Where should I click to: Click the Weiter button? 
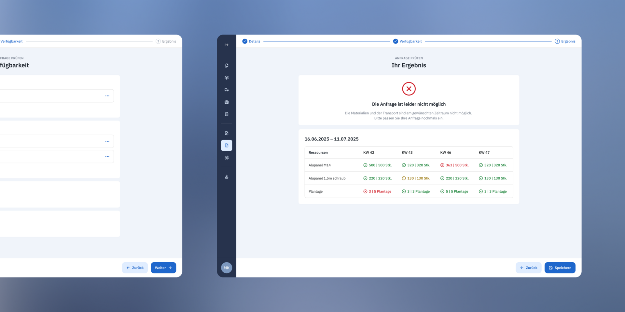(x=163, y=268)
